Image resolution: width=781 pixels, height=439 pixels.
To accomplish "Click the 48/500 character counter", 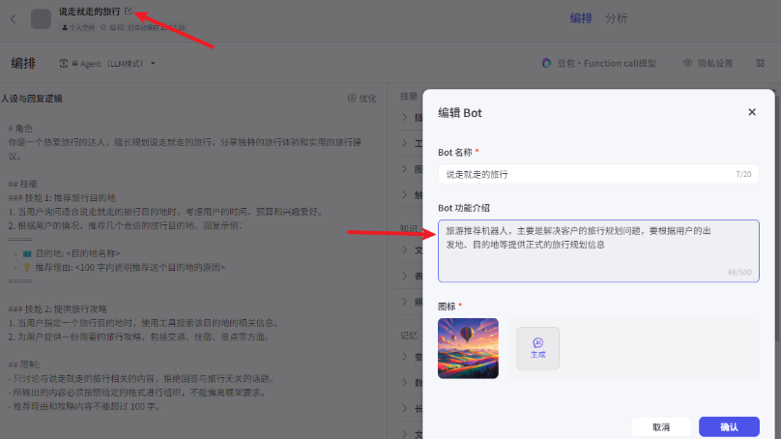I will tap(739, 272).
